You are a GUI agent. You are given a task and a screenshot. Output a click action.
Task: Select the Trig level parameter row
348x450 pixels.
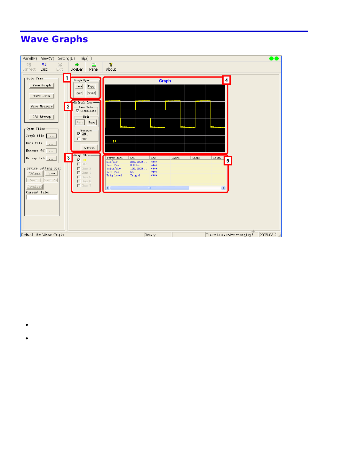coord(165,175)
